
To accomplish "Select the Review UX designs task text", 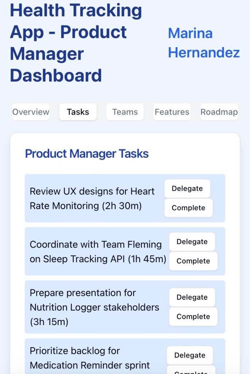I will (92, 198).
